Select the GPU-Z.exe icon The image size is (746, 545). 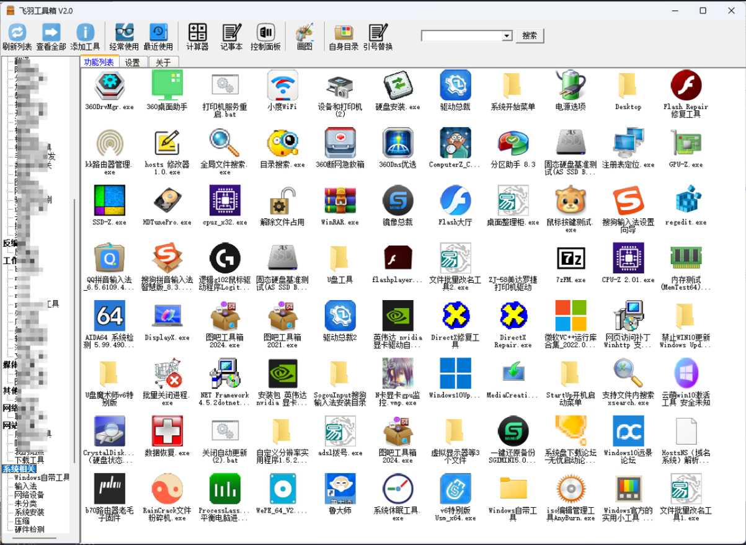[x=685, y=143]
